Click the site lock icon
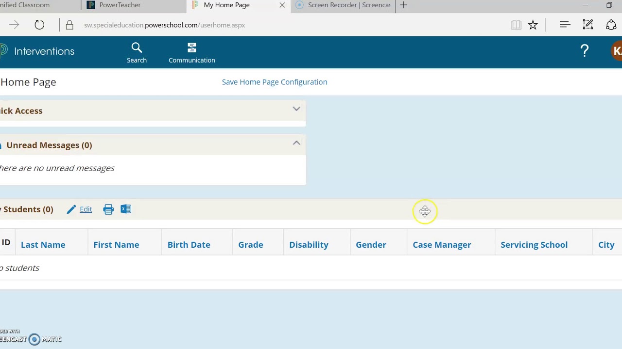Screen dimensions: 622x349 [69, 25]
